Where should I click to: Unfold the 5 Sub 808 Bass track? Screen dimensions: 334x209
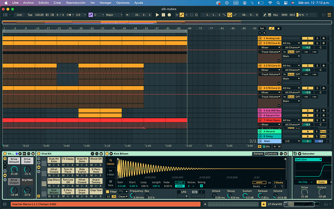(260, 110)
